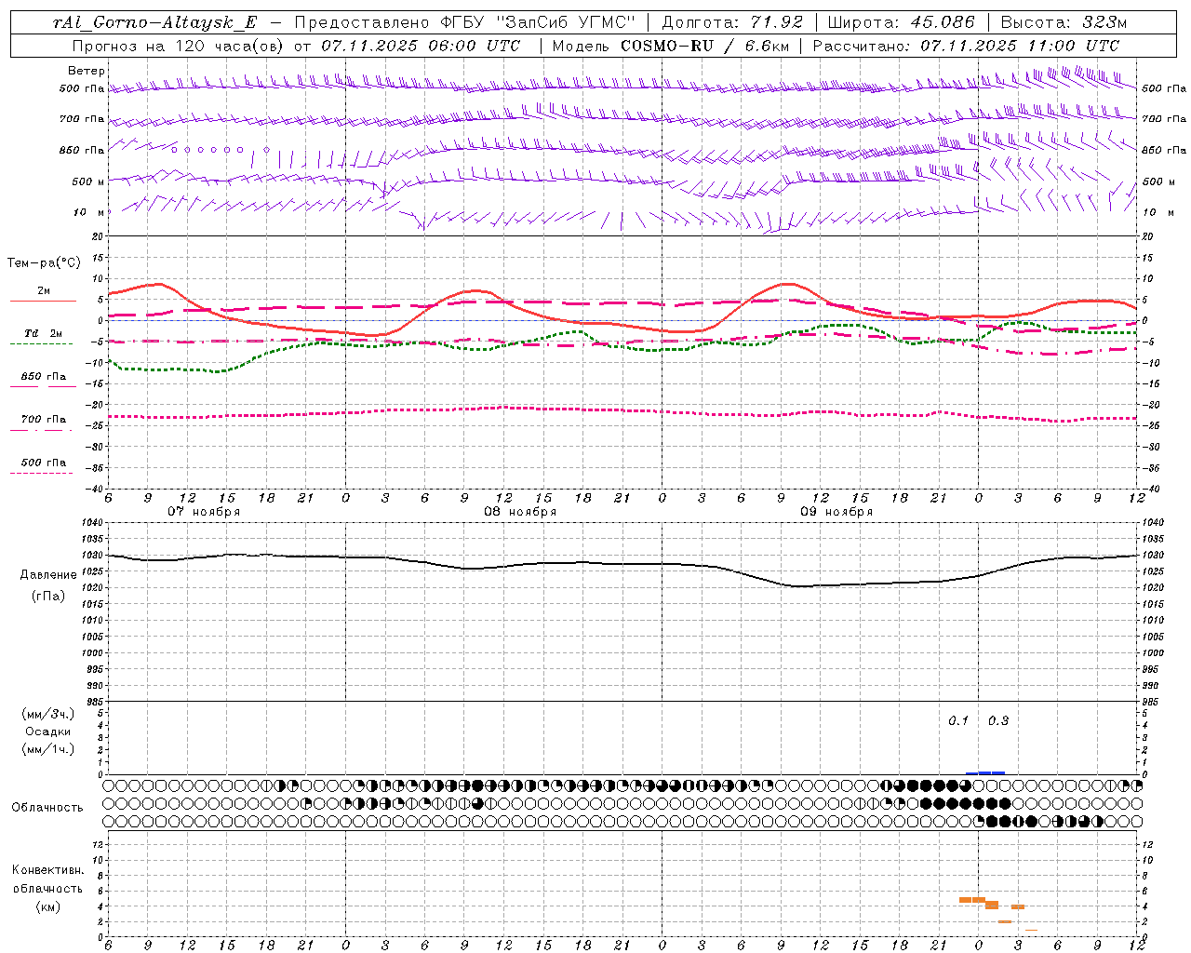Screen dimensions: 1191x953
Task: Click the (км) unit label
Action: tap(47, 906)
